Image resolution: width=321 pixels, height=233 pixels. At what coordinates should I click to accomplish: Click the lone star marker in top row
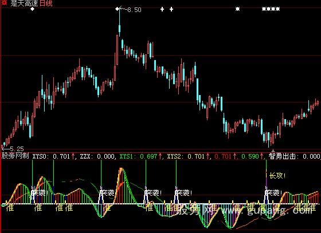pos(237,9)
